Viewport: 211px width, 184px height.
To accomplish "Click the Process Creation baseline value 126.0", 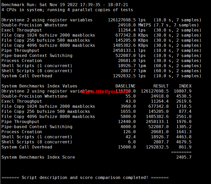I will coord(129,132).
